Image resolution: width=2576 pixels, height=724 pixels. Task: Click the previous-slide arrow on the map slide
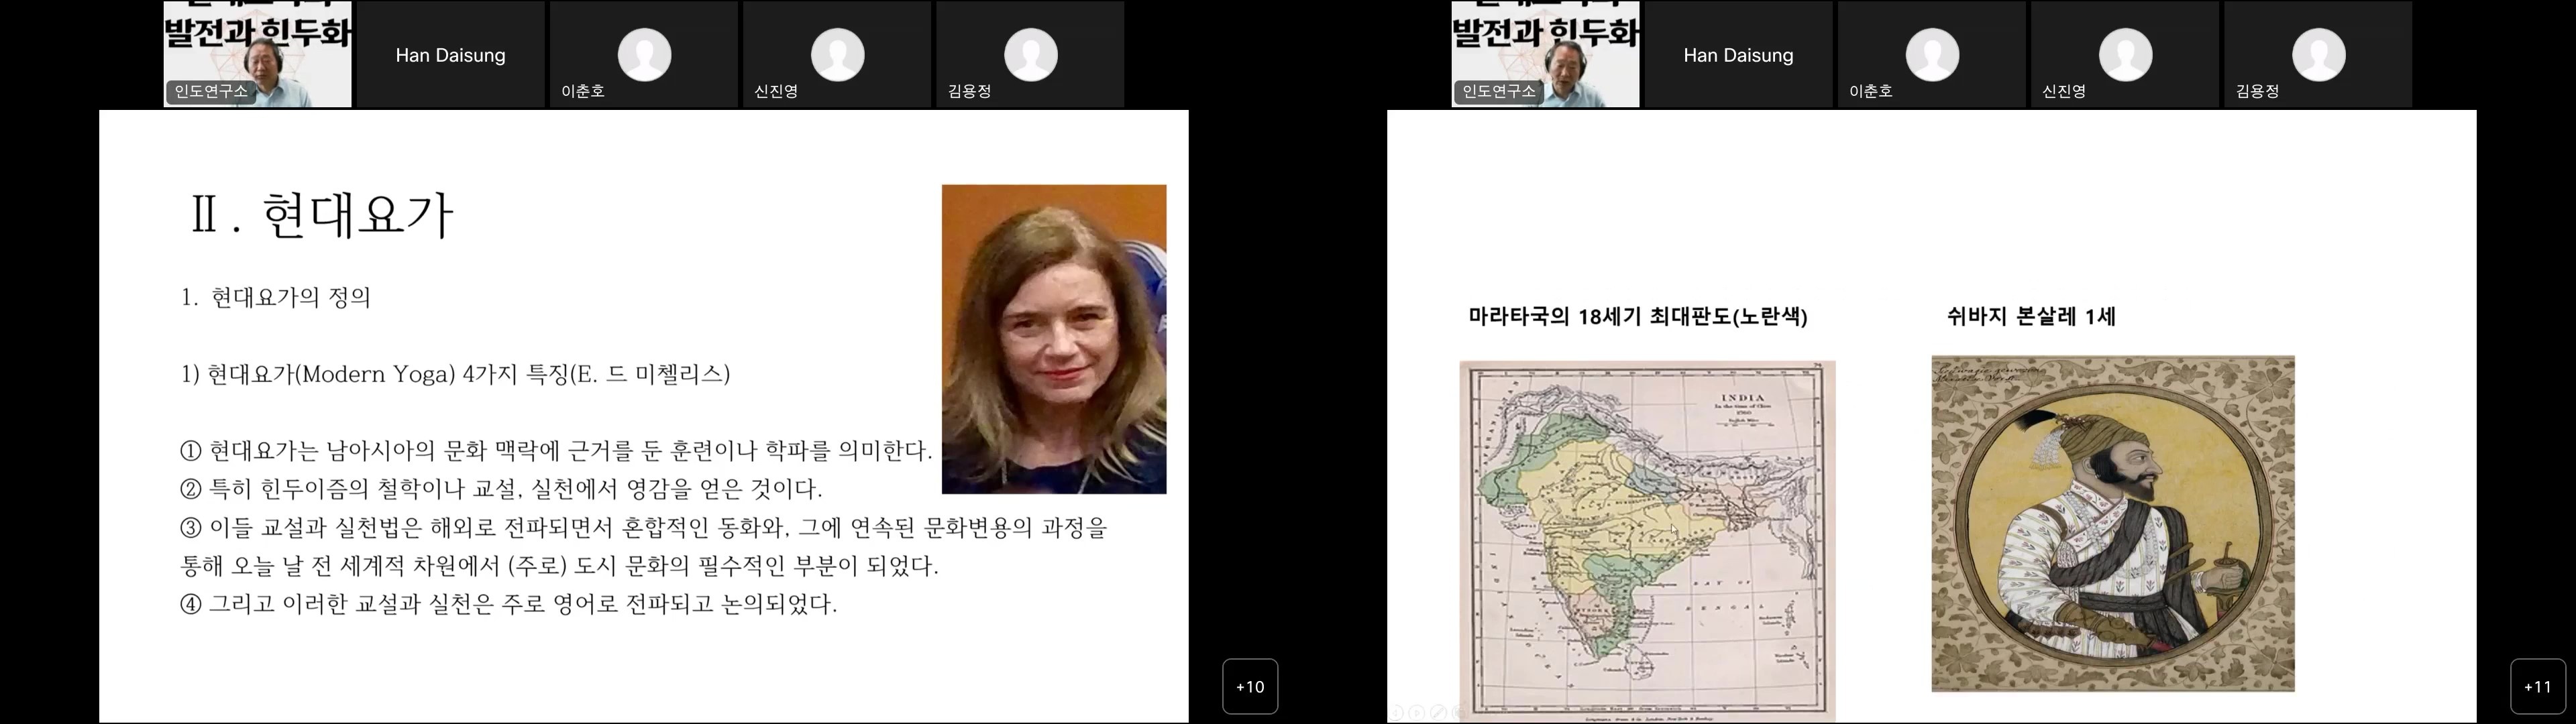(x=1395, y=713)
